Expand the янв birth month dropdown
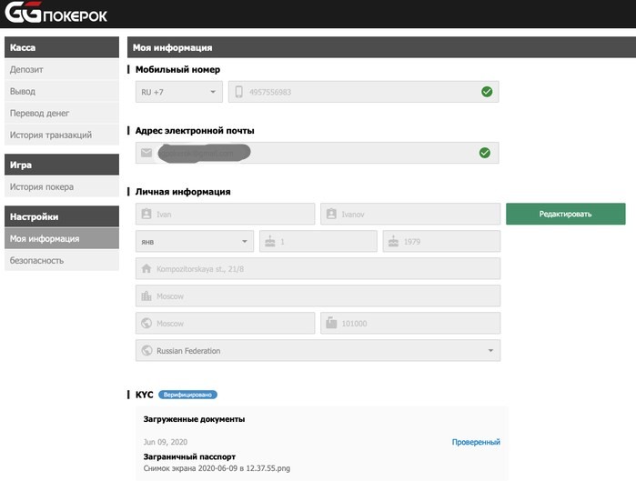 pos(193,242)
